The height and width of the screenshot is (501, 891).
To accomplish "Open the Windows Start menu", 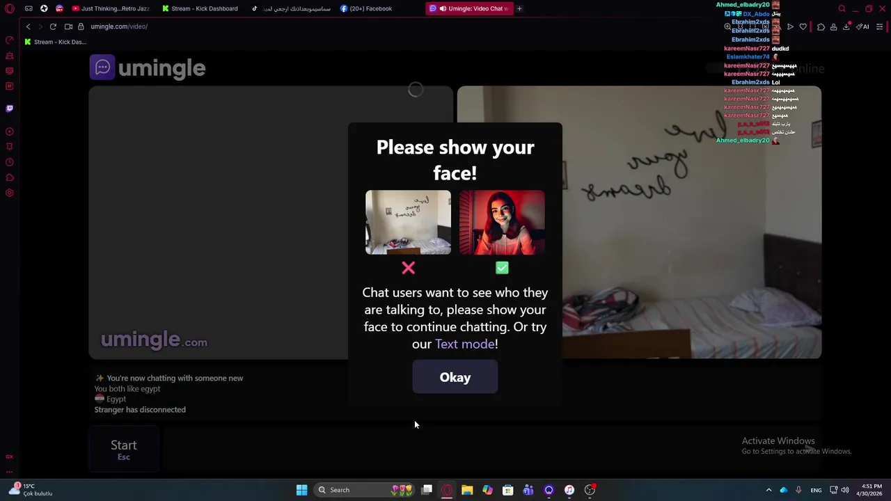I will pos(301,490).
